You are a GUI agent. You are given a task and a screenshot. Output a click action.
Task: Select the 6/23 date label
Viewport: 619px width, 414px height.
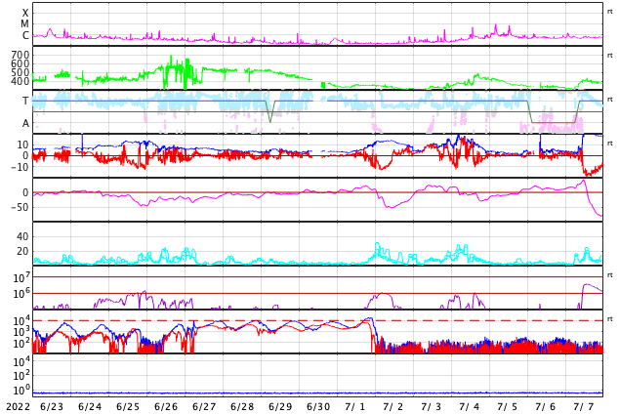[52, 407]
